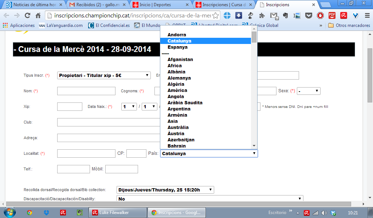This screenshot has height=218, width=373.
Task: Select Espanya from the country list
Action: point(177,47)
